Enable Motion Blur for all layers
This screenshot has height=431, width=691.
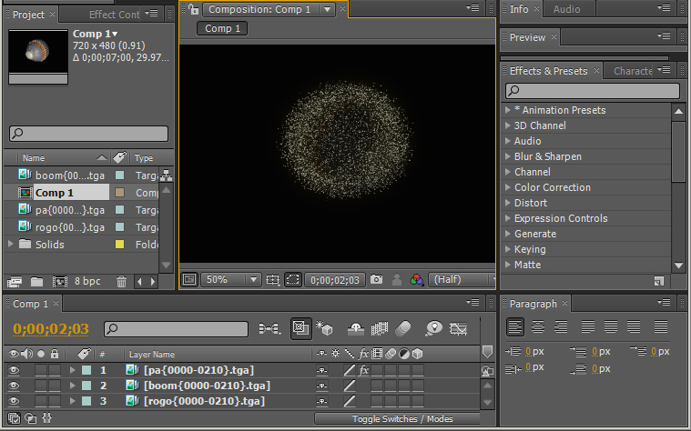point(403,328)
